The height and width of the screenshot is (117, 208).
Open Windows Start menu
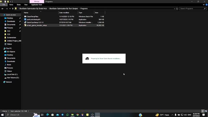point(2,115)
